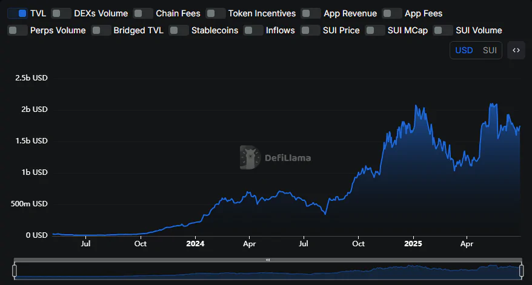
Task: Switch on the SUI Volume toggle
Action: [443, 30]
